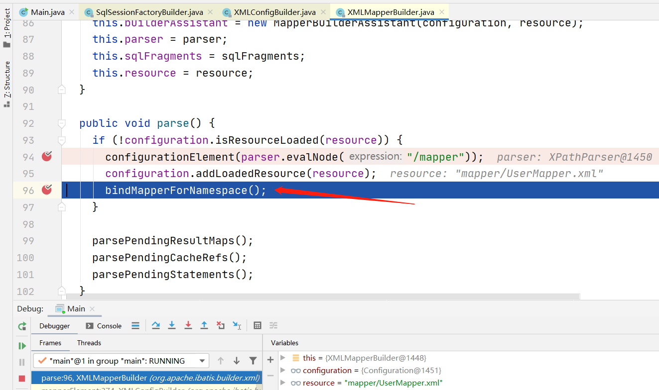Resume program with the green play icon
Image resolution: width=659 pixels, height=390 pixels.
[22, 345]
